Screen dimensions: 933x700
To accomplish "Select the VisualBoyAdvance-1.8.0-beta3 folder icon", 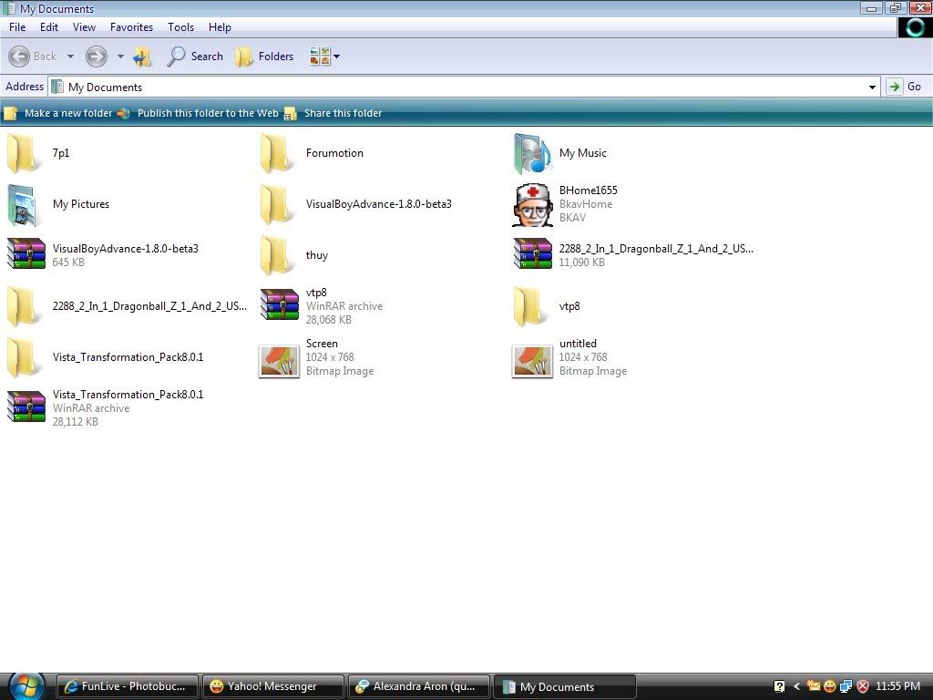I will point(277,205).
